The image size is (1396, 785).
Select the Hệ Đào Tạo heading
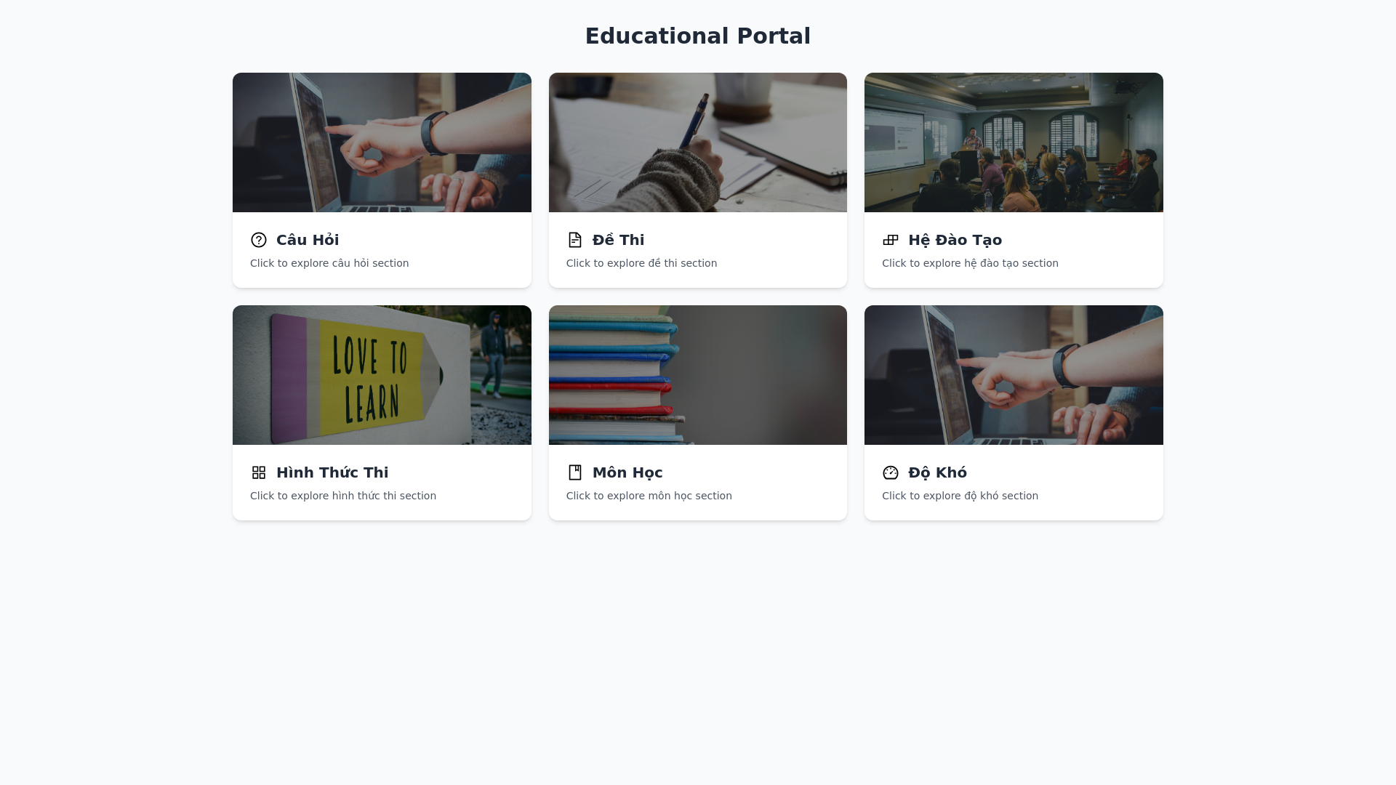pyautogui.click(x=955, y=240)
